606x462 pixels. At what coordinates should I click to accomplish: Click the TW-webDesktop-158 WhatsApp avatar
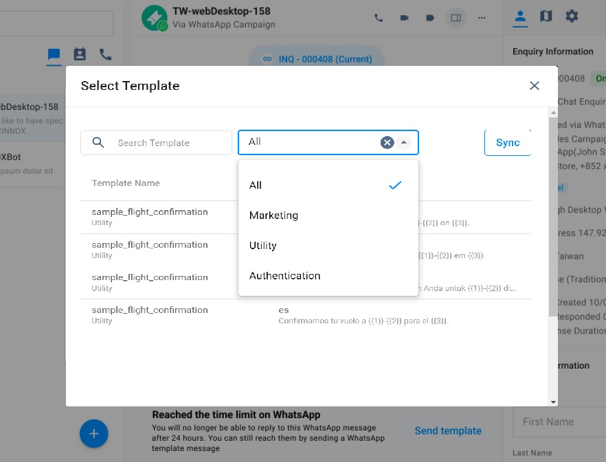[155, 18]
